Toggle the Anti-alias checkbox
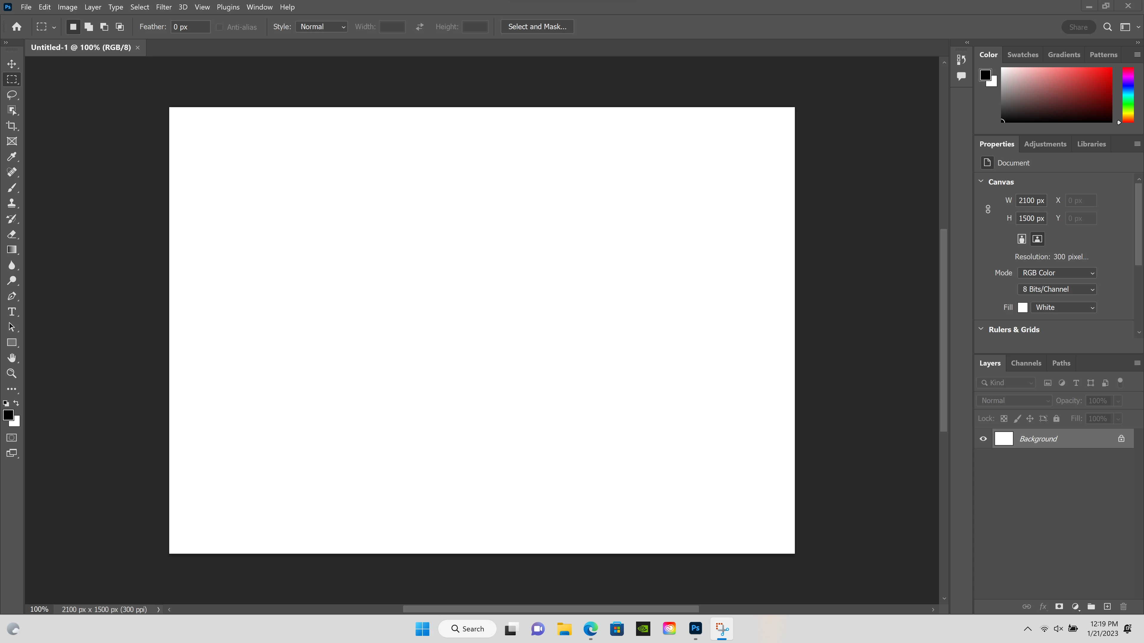The height and width of the screenshot is (643, 1144). [220, 27]
